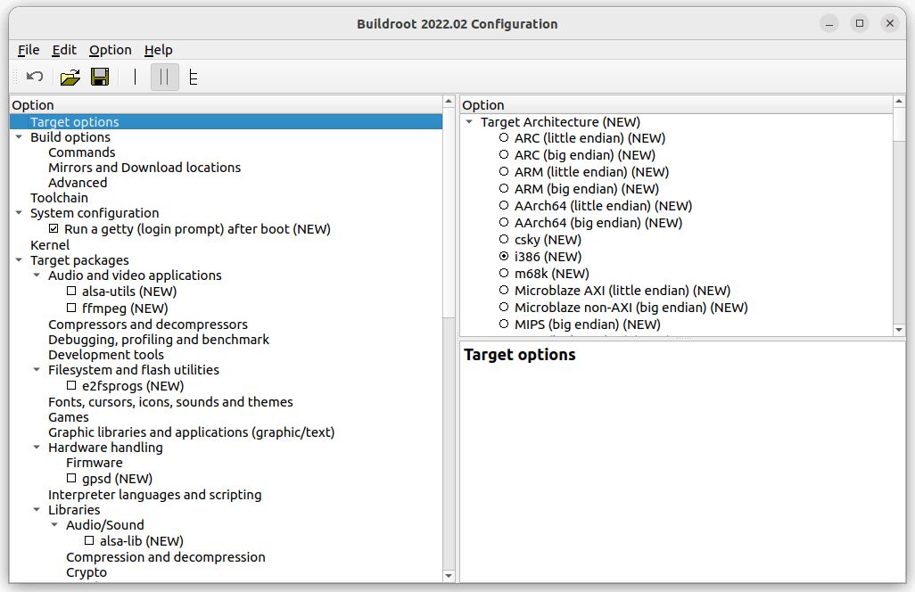Minimize the Buildroot Configuration window
Image resolution: width=915 pixels, height=592 pixels.
pyautogui.click(x=829, y=24)
